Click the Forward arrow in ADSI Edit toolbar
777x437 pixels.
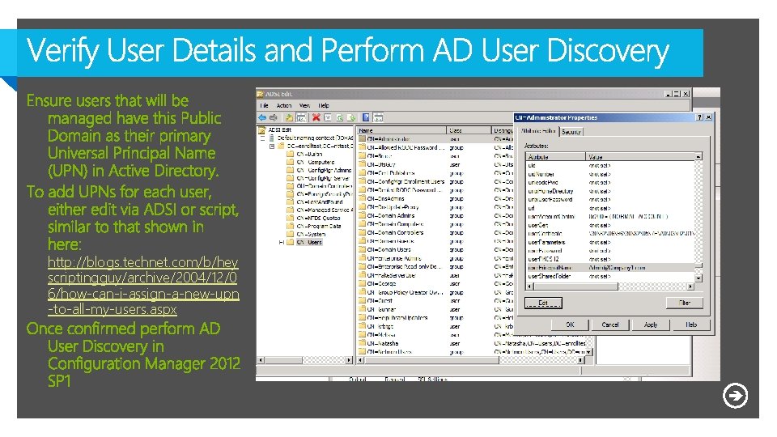273,117
